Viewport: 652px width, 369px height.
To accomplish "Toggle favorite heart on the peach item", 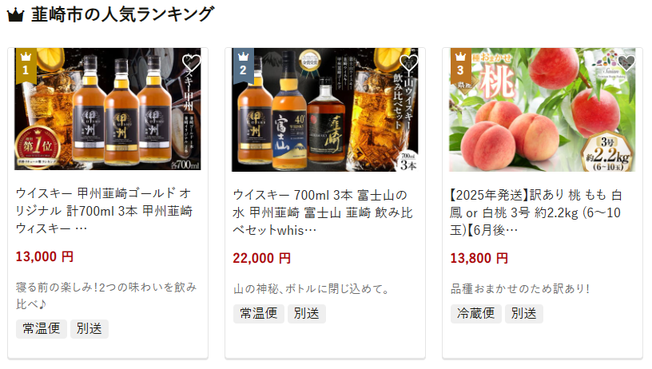I will pos(626,63).
